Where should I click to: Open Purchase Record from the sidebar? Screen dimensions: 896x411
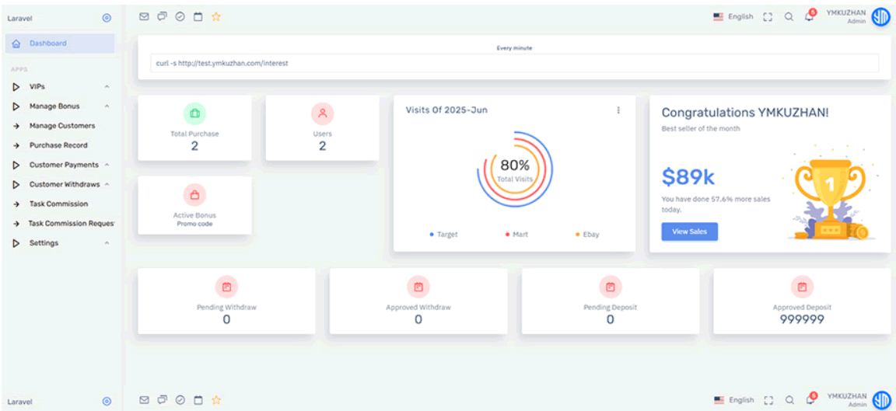pos(58,145)
